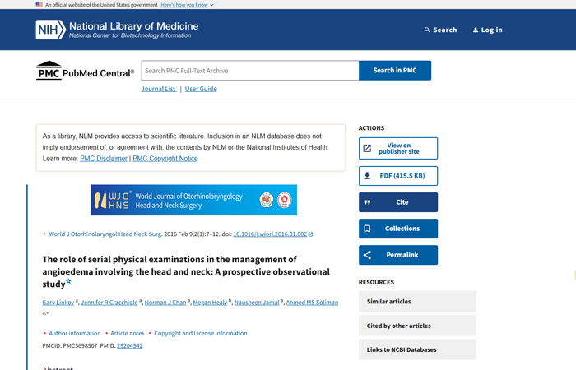This screenshot has height=370, width=576.
Task: Click the Search in PMC button
Action: (x=395, y=70)
